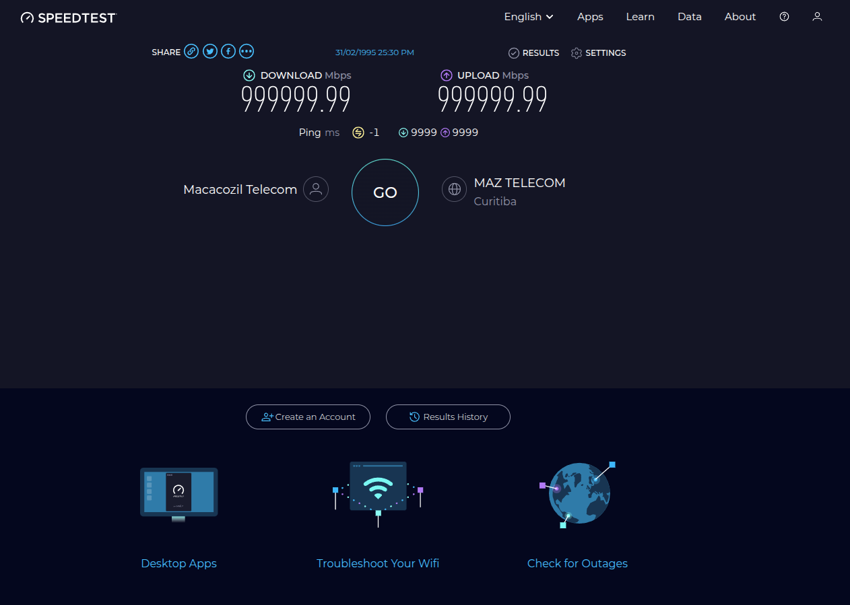This screenshot has height=605, width=850.
Task: Open the help question mark icon
Action: (x=784, y=17)
